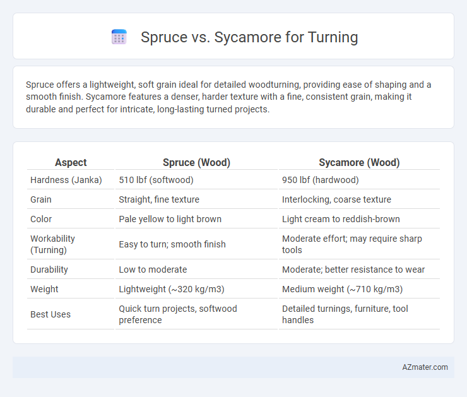Select the '950 lbf (hardwood)' cell
Image resolution: width=467 pixels, height=397 pixels.
tap(359, 180)
